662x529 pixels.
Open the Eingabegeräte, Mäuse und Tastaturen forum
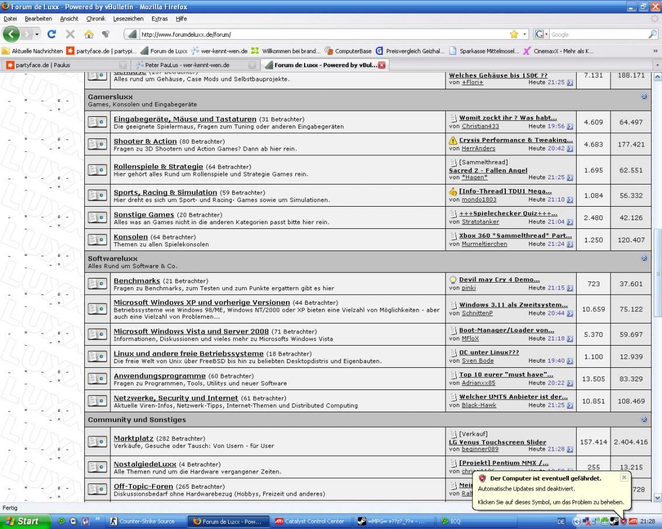click(x=185, y=119)
